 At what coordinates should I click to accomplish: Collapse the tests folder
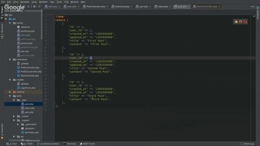(x=10, y=96)
